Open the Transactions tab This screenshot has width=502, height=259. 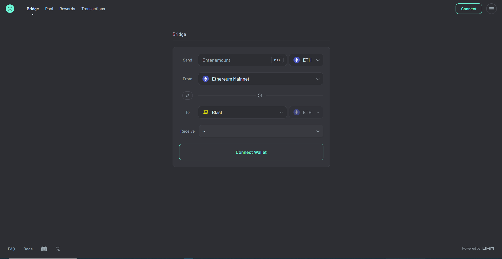(x=93, y=9)
